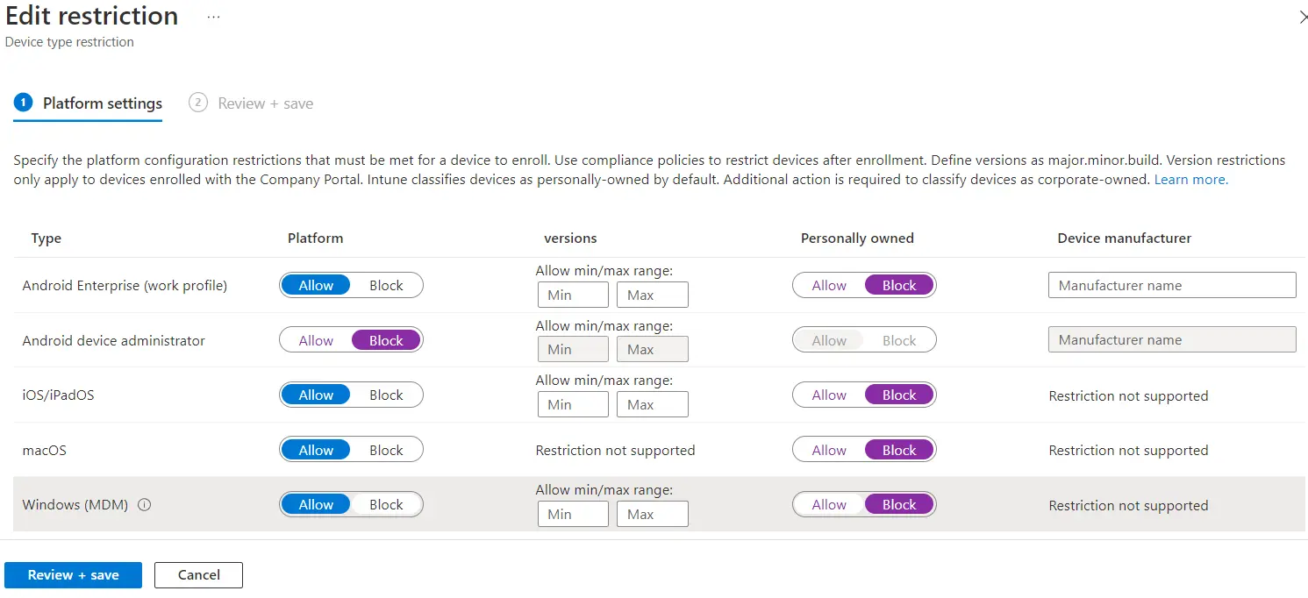Set Android device administrator platform to Allow
The height and width of the screenshot is (598, 1308).
tap(316, 341)
